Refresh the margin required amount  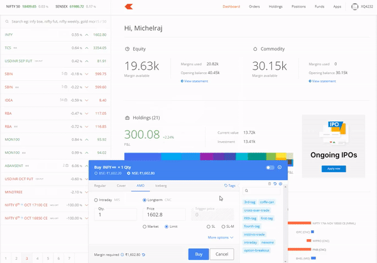point(143,255)
